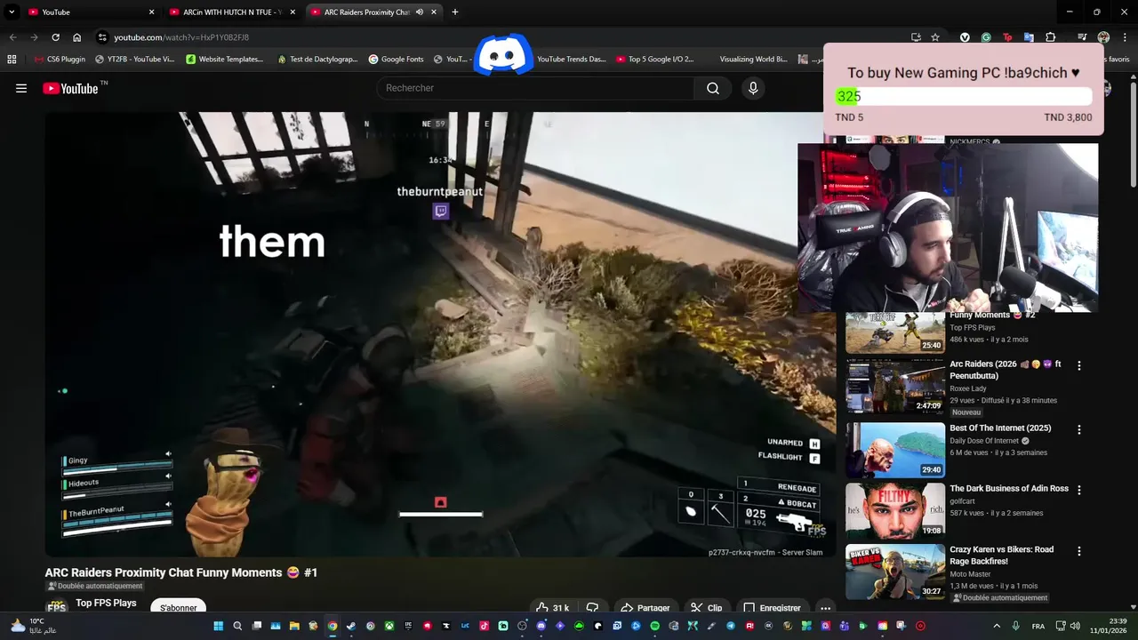
Task: Click the Roxee Lady channel name
Action: click(x=968, y=388)
